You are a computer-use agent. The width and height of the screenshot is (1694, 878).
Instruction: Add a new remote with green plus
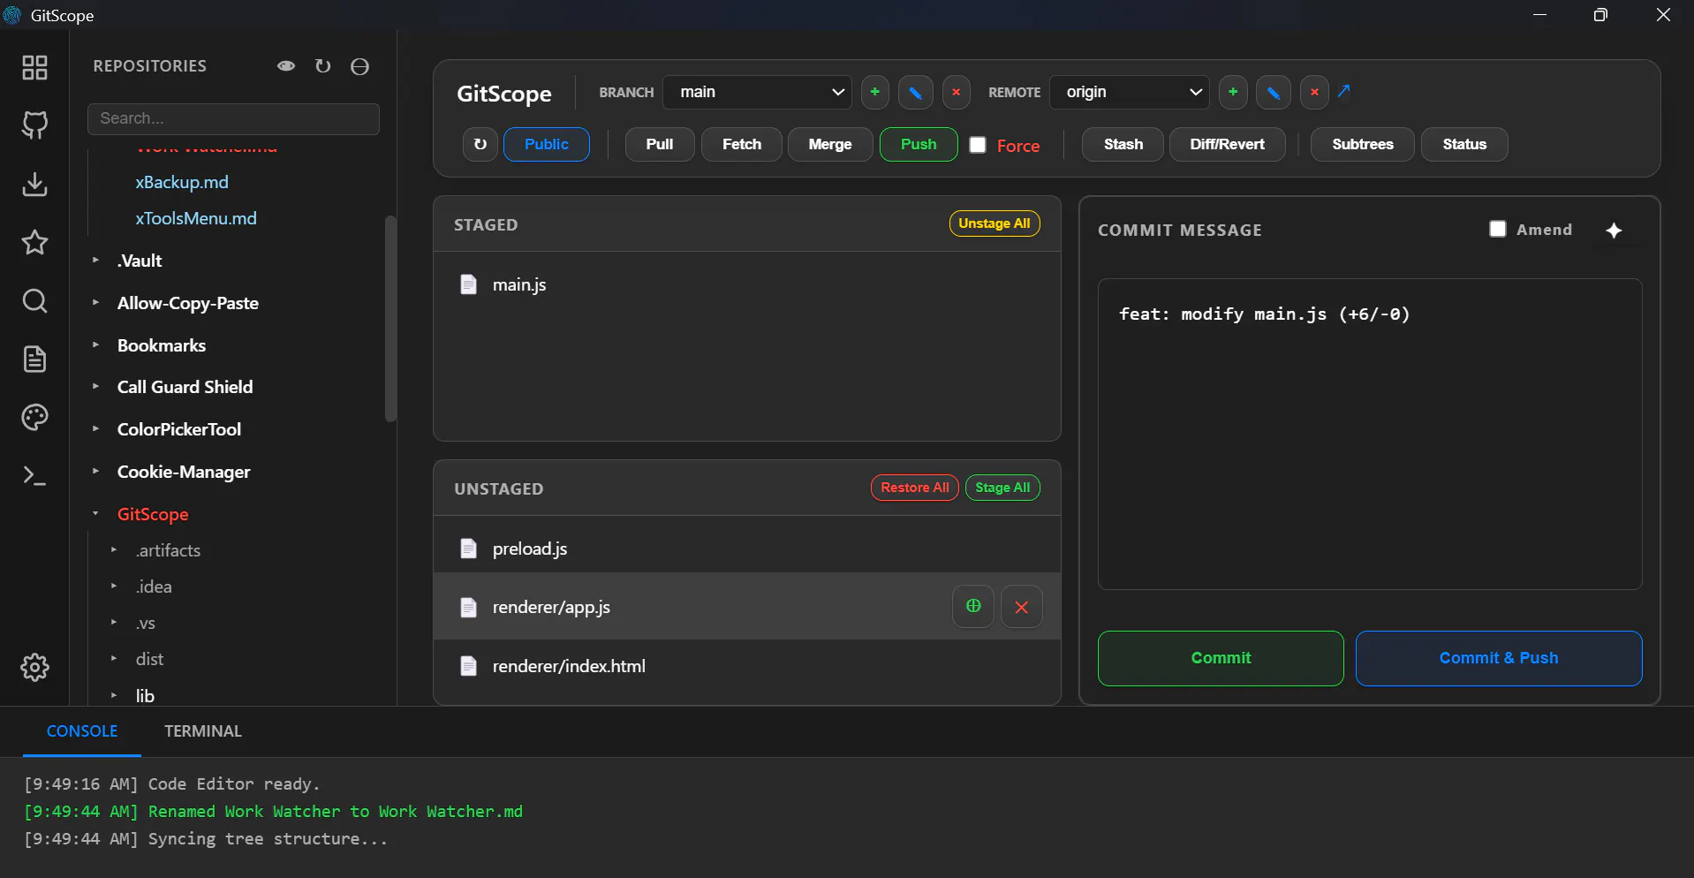1233,92
